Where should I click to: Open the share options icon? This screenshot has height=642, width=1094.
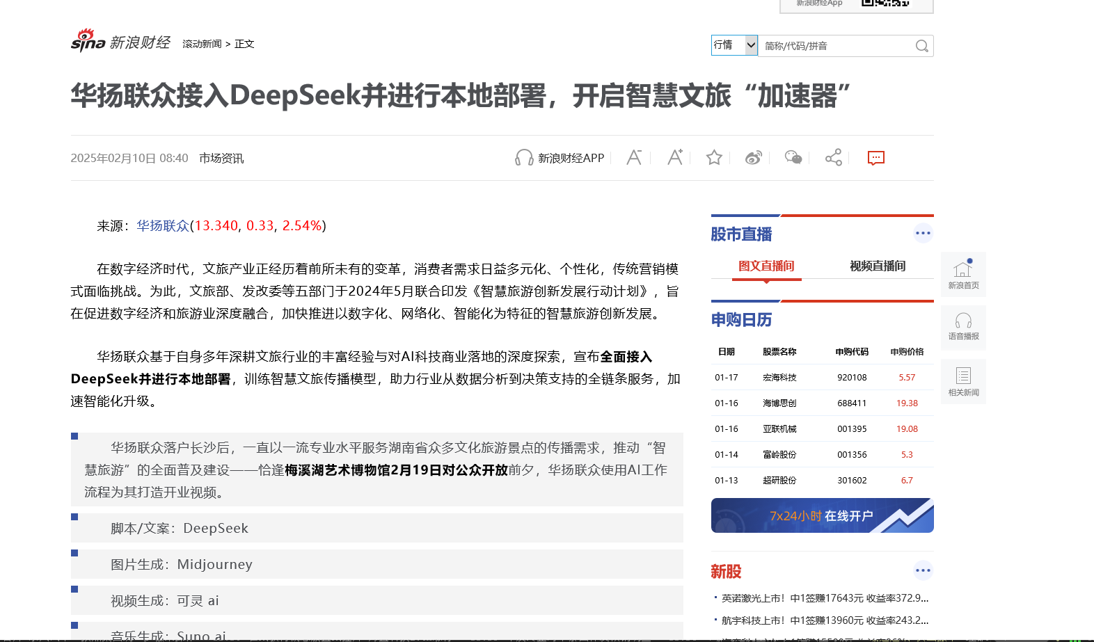833,158
